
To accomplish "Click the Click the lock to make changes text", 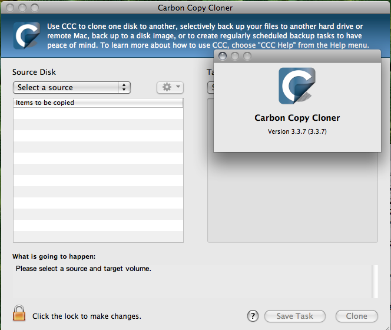I will click(x=87, y=316).
